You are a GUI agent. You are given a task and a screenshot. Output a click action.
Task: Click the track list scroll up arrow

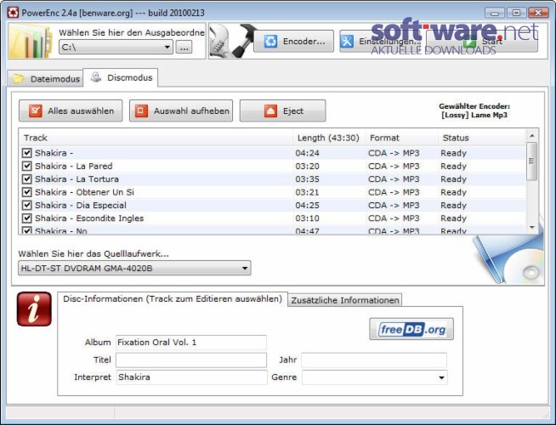tap(531, 136)
